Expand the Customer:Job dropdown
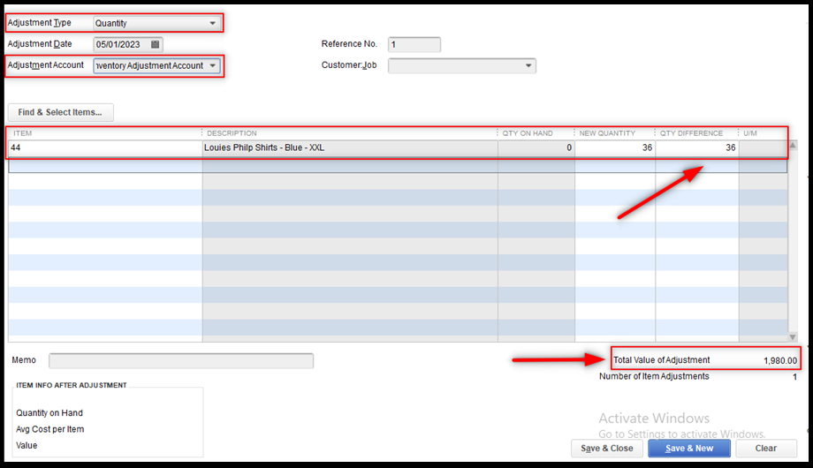813x468 pixels. (x=528, y=66)
